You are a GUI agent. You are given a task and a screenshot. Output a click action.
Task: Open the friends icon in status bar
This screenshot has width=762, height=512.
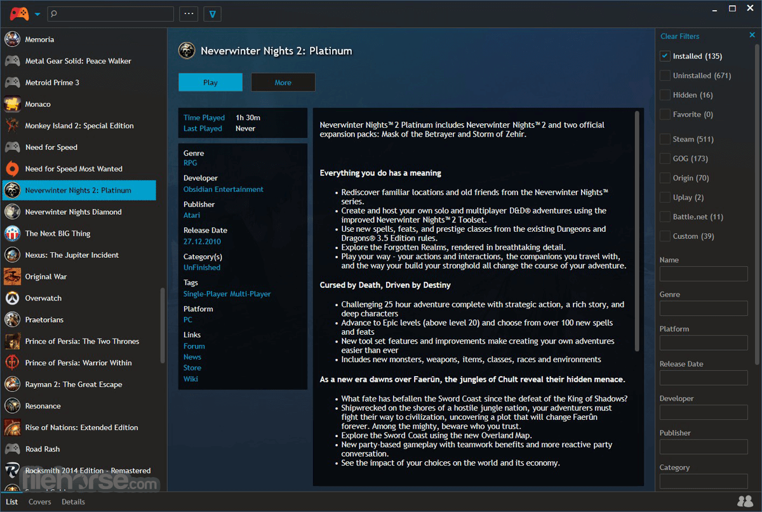(x=745, y=502)
